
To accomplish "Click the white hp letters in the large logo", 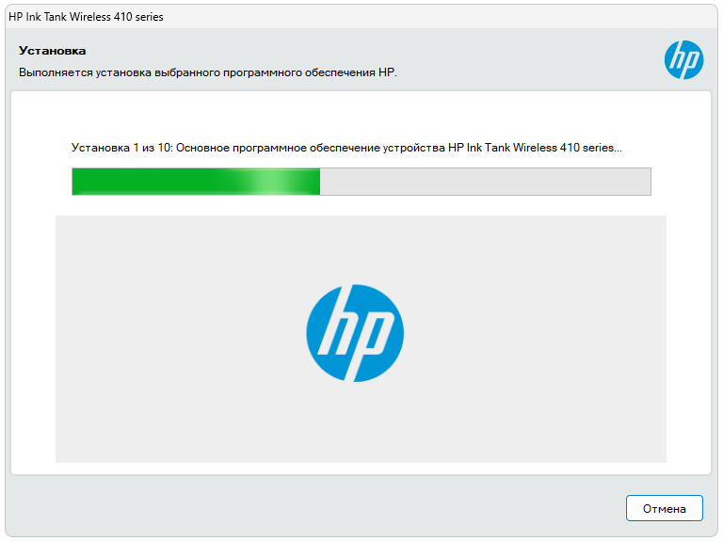I will (355, 334).
